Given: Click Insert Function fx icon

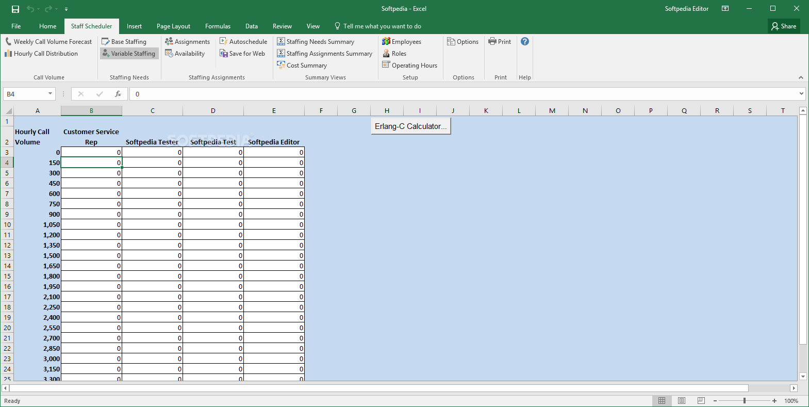Looking at the screenshot, I should 118,94.
